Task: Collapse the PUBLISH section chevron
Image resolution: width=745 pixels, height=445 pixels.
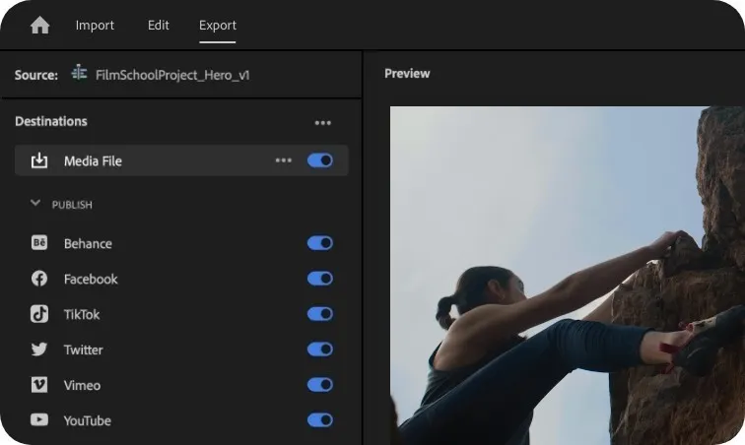Action: (35, 203)
